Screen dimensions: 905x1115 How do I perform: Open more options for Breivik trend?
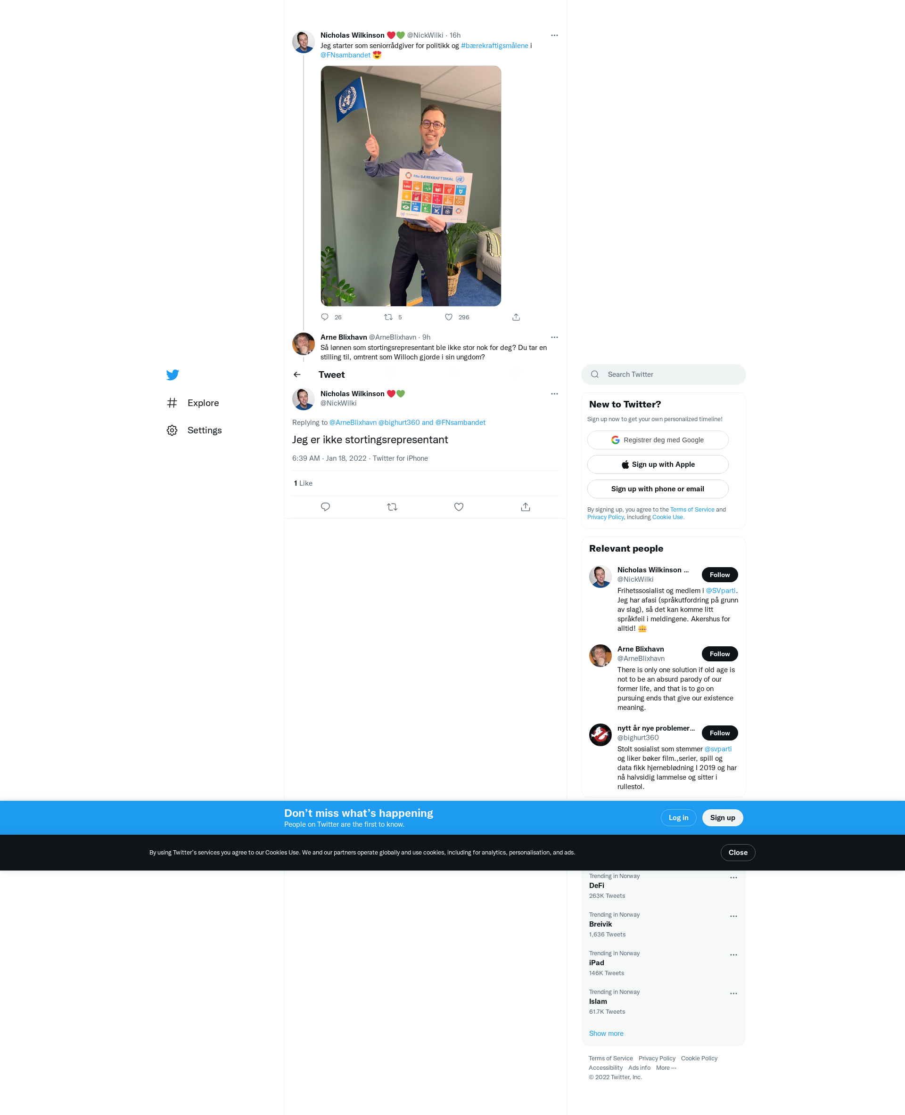tap(733, 917)
